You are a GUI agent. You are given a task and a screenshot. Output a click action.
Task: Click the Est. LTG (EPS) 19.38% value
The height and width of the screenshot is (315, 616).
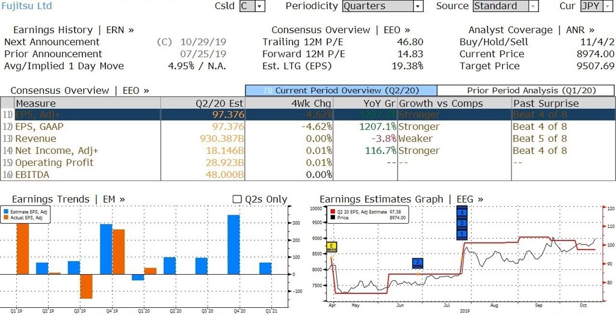click(407, 66)
